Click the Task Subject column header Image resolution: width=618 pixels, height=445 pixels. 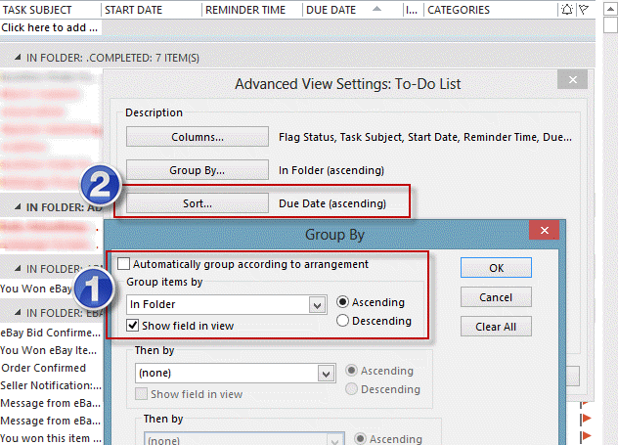coord(51,10)
